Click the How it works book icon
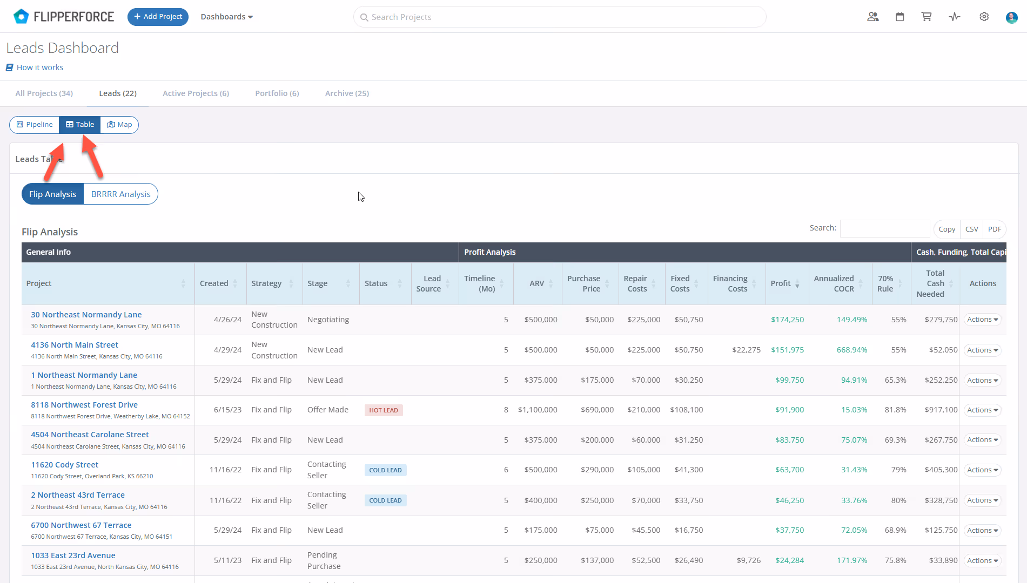This screenshot has height=583, width=1027. (x=10, y=67)
